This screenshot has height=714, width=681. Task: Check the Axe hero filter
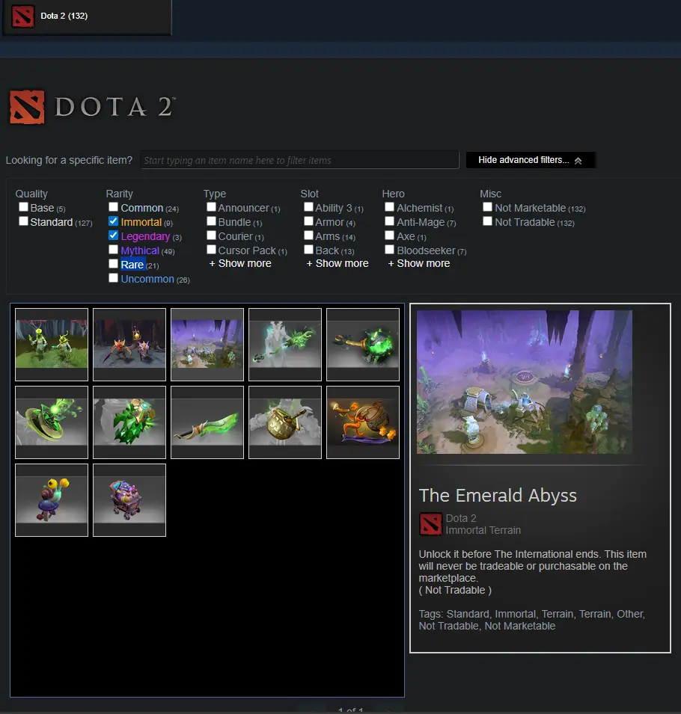coord(389,236)
